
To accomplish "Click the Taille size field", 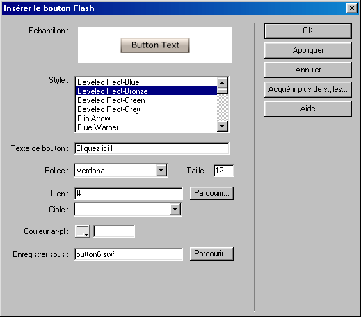I will click(x=224, y=171).
